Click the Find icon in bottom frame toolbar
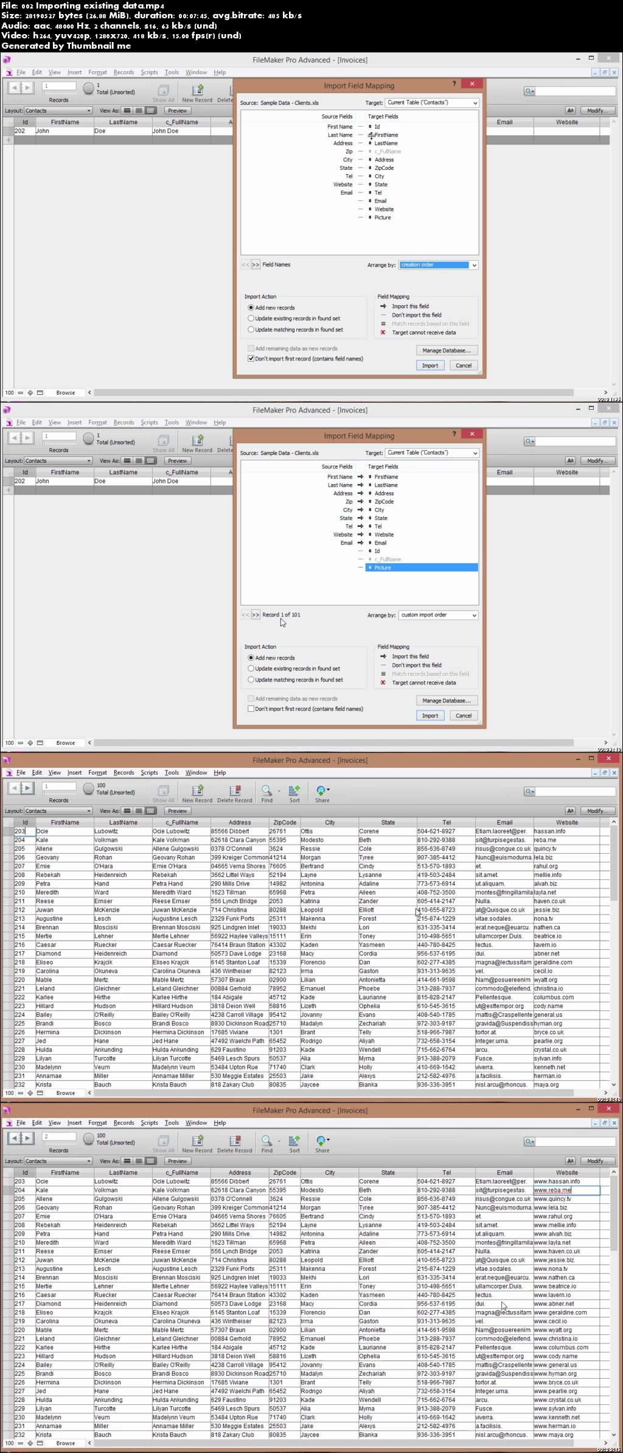Viewport: 623px width, 1453px height. point(266,1140)
